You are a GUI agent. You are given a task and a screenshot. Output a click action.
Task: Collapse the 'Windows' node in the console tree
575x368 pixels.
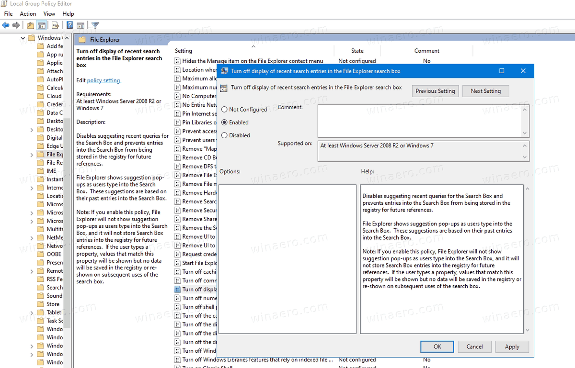(x=23, y=38)
